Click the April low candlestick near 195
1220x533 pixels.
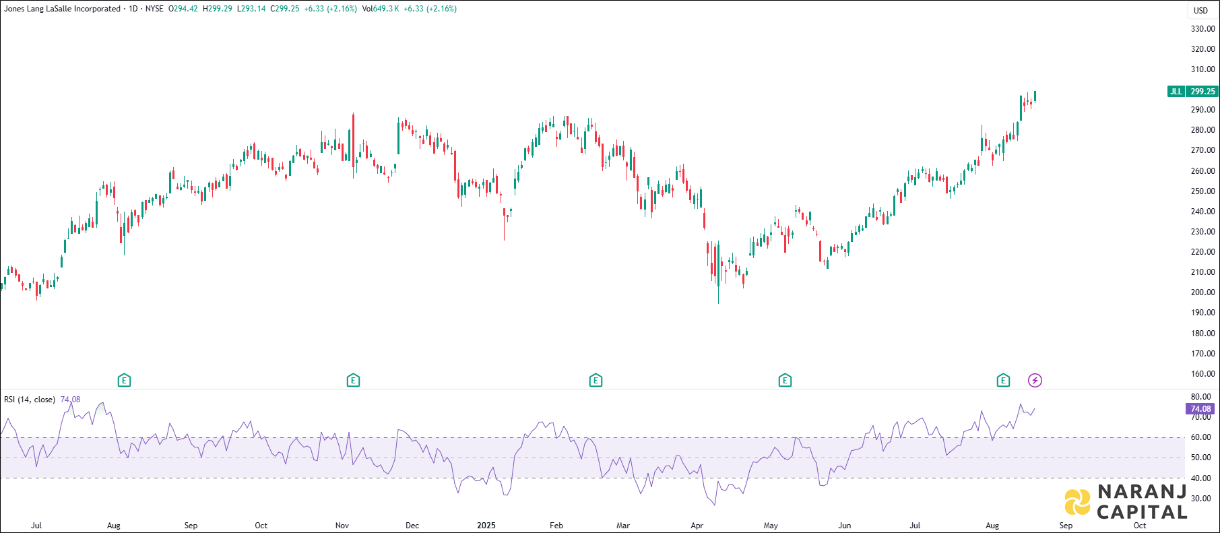click(x=718, y=273)
